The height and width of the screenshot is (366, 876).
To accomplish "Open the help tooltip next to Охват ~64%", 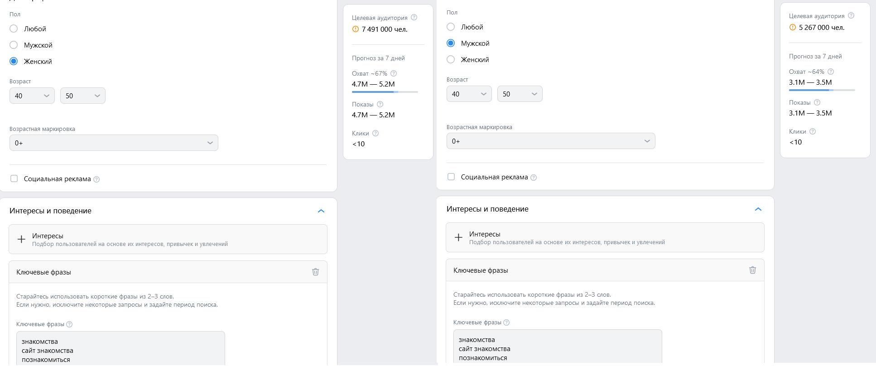I will (x=831, y=72).
